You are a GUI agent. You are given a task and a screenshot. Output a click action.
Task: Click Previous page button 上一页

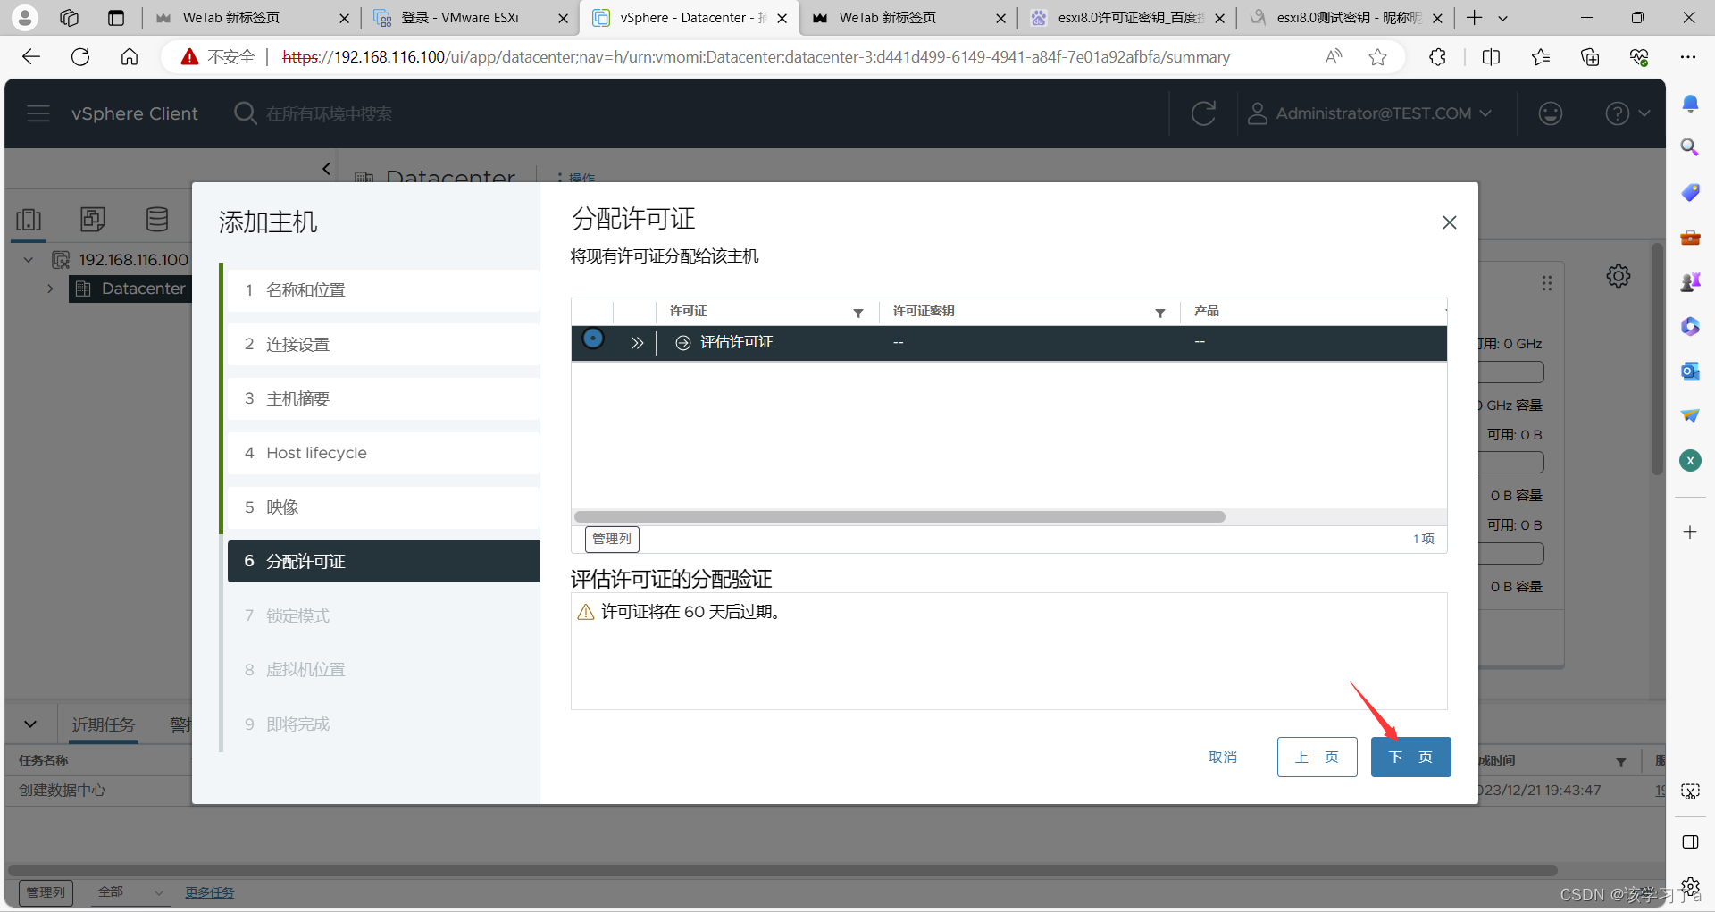pyautogui.click(x=1317, y=757)
